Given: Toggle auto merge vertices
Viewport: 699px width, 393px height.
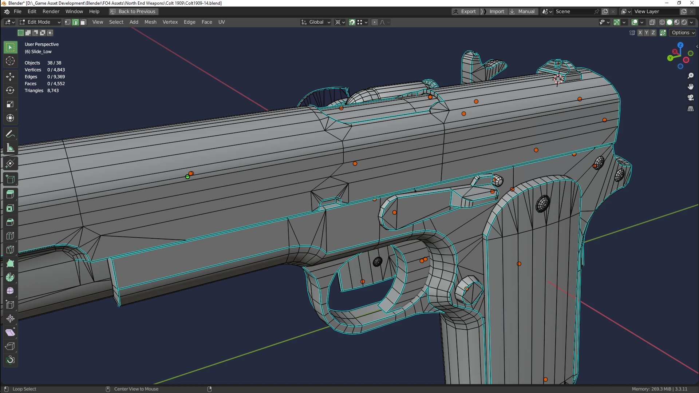Looking at the screenshot, I should 663,33.
